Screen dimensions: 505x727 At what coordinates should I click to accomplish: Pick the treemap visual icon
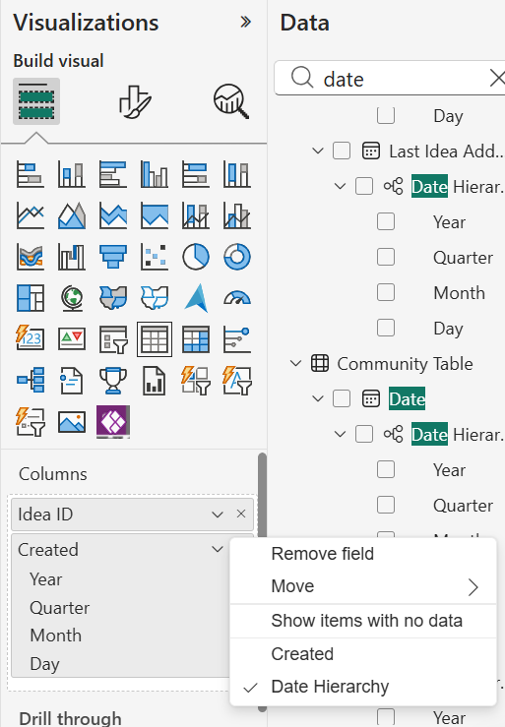tap(31, 298)
